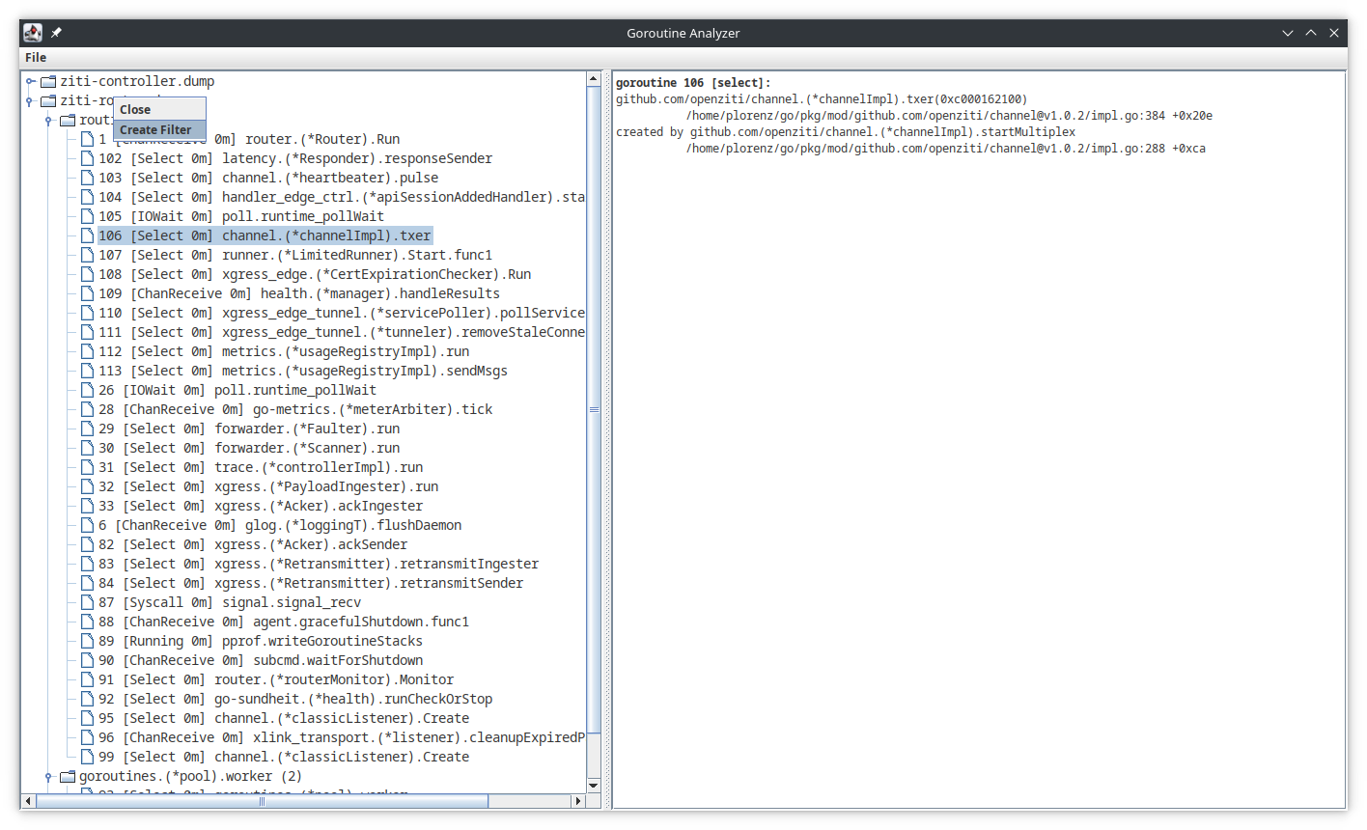Open the File menu
Viewport: 1367px width, 830px height.
(x=36, y=58)
